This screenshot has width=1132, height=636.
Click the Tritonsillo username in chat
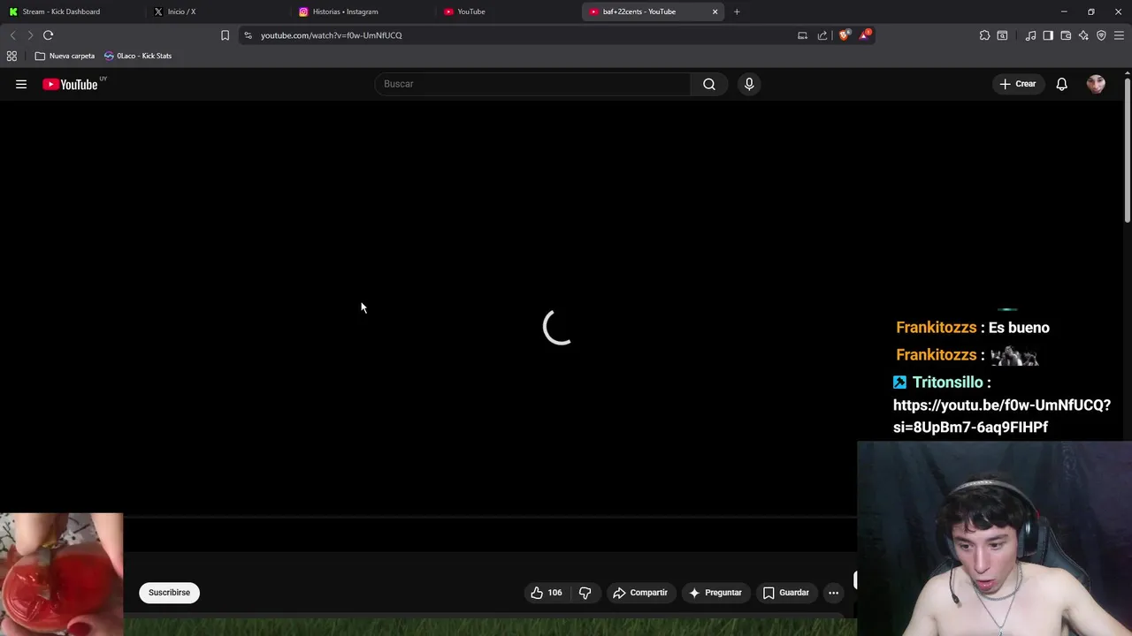(947, 382)
